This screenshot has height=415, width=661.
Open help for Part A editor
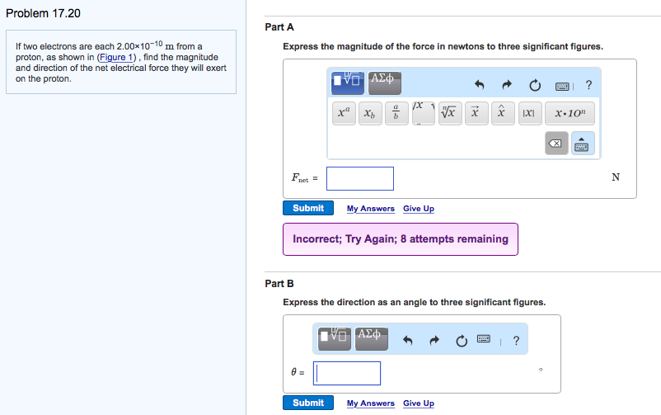(588, 85)
